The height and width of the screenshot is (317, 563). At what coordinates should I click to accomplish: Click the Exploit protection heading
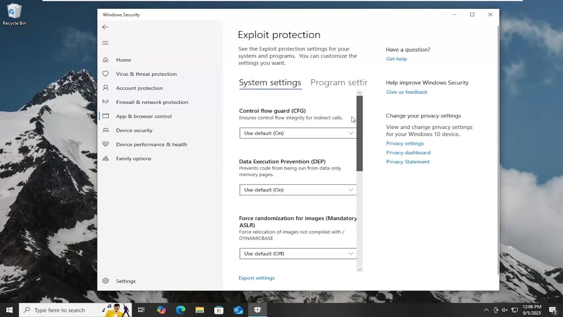[279, 35]
